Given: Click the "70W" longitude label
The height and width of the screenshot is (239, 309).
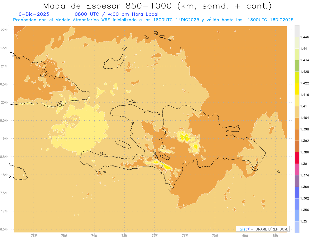Looking at the screenshot, I should 215,235.
